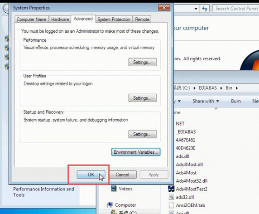This screenshot has height=214, width=259.
Task: Switch to the Remote tab
Action: point(142,19)
